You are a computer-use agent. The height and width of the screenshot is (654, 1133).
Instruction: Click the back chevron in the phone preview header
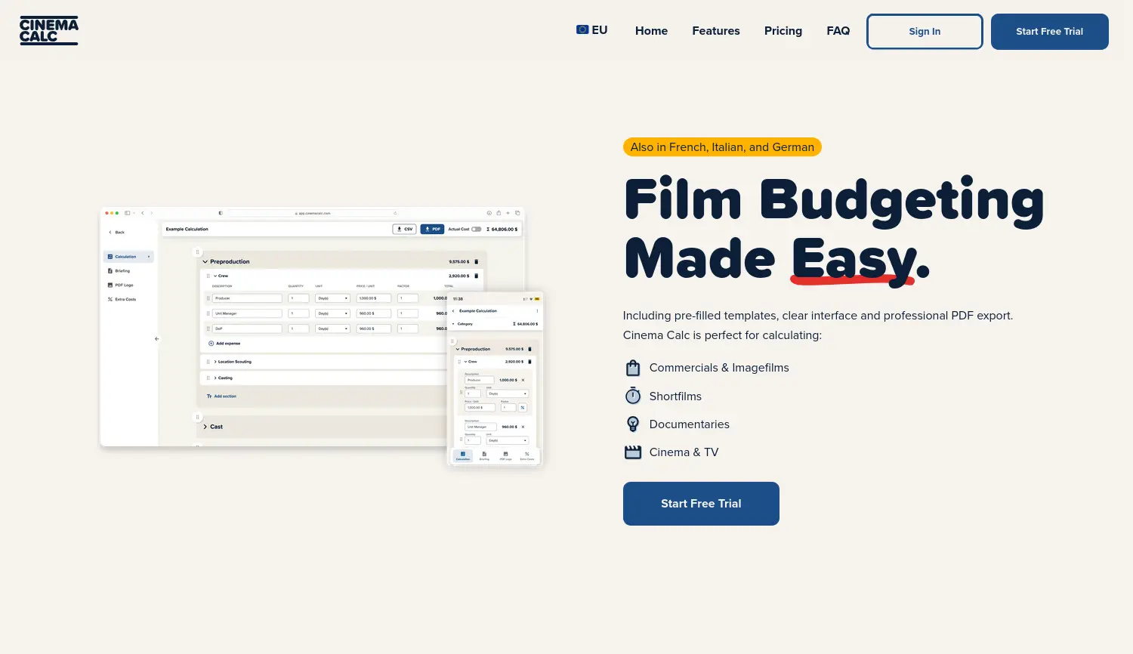[x=453, y=310]
